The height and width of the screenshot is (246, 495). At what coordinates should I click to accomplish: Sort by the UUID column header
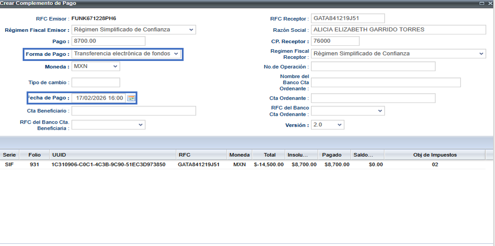113,155
